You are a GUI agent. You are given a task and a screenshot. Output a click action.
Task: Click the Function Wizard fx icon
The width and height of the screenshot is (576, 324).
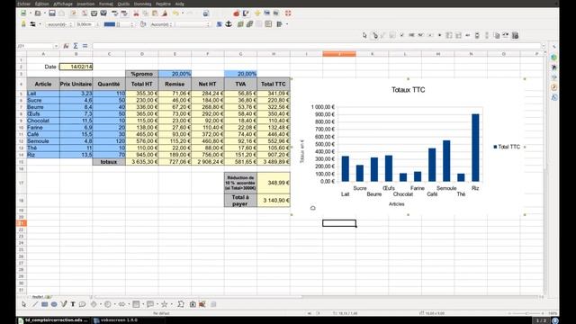tap(66, 46)
